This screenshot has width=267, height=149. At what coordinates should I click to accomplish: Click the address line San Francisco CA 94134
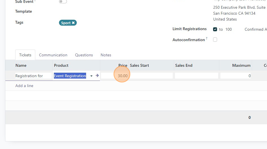click(x=234, y=13)
